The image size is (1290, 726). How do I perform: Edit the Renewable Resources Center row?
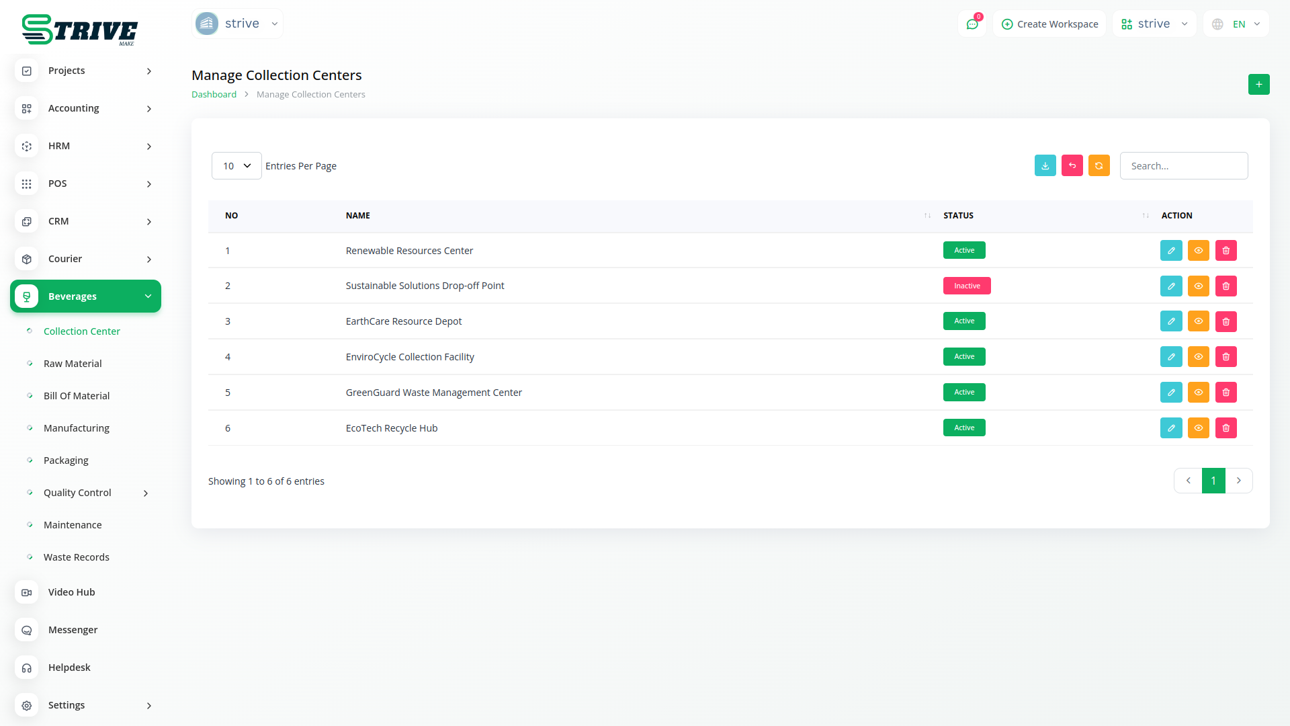coord(1170,251)
